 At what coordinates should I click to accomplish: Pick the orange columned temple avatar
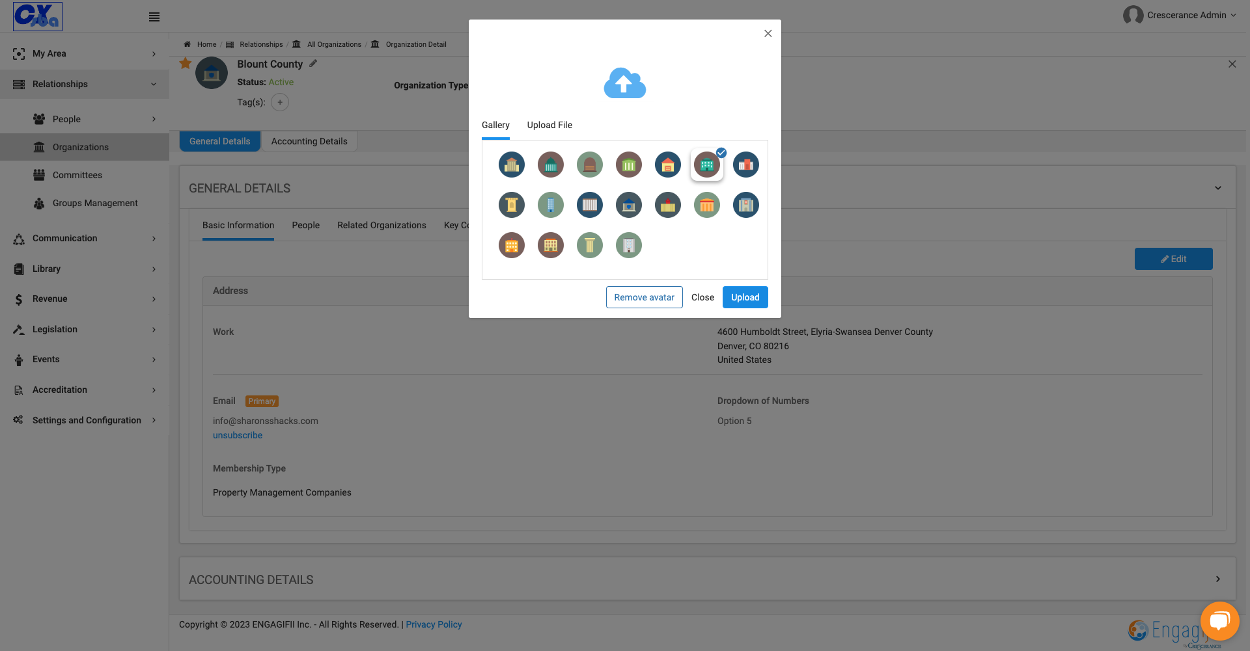point(707,205)
